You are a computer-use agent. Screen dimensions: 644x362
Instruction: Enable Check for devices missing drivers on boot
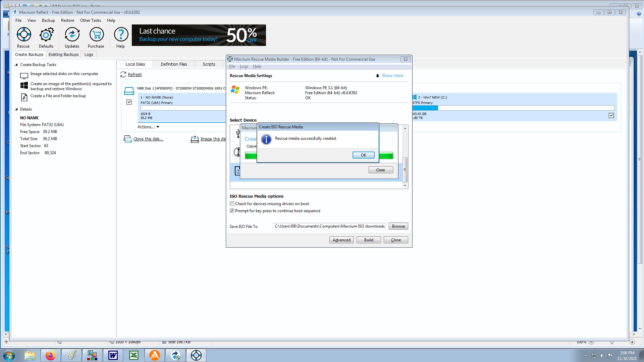tap(232, 204)
